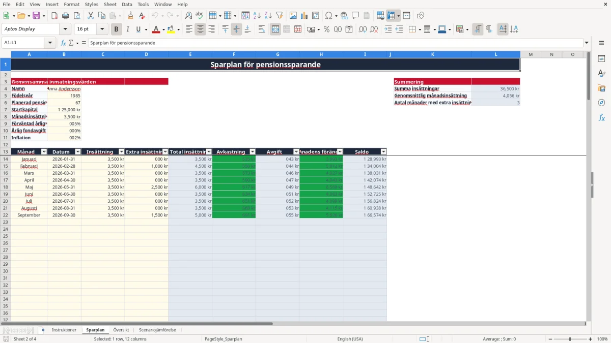Toggle Italic formatting
Viewport: 611px width, 343px height.
[x=127, y=29]
